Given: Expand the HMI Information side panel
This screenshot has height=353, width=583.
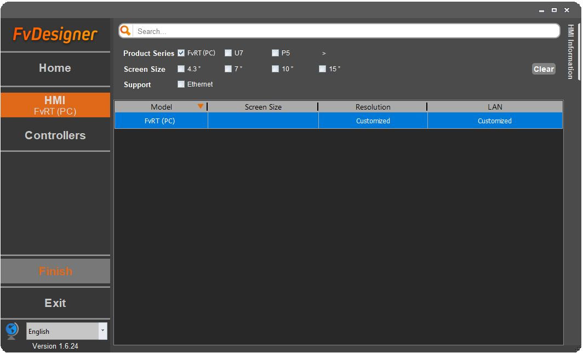Looking at the screenshot, I should click(x=571, y=52).
